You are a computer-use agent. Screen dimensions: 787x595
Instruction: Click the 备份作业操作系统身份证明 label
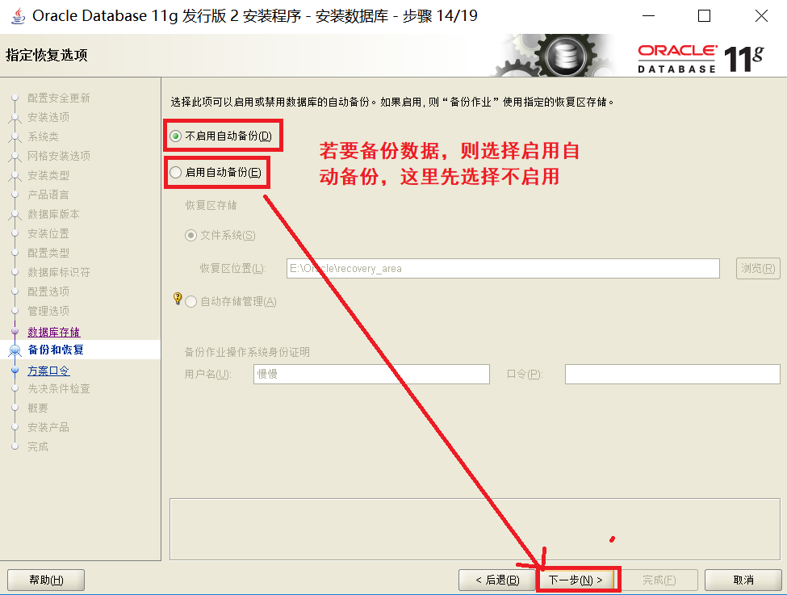[247, 352]
